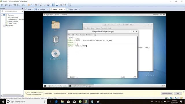Click the GNOME volume speaker icon
The height and width of the screenshot is (104, 185).
pyautogui.click(x=161, y=15)
